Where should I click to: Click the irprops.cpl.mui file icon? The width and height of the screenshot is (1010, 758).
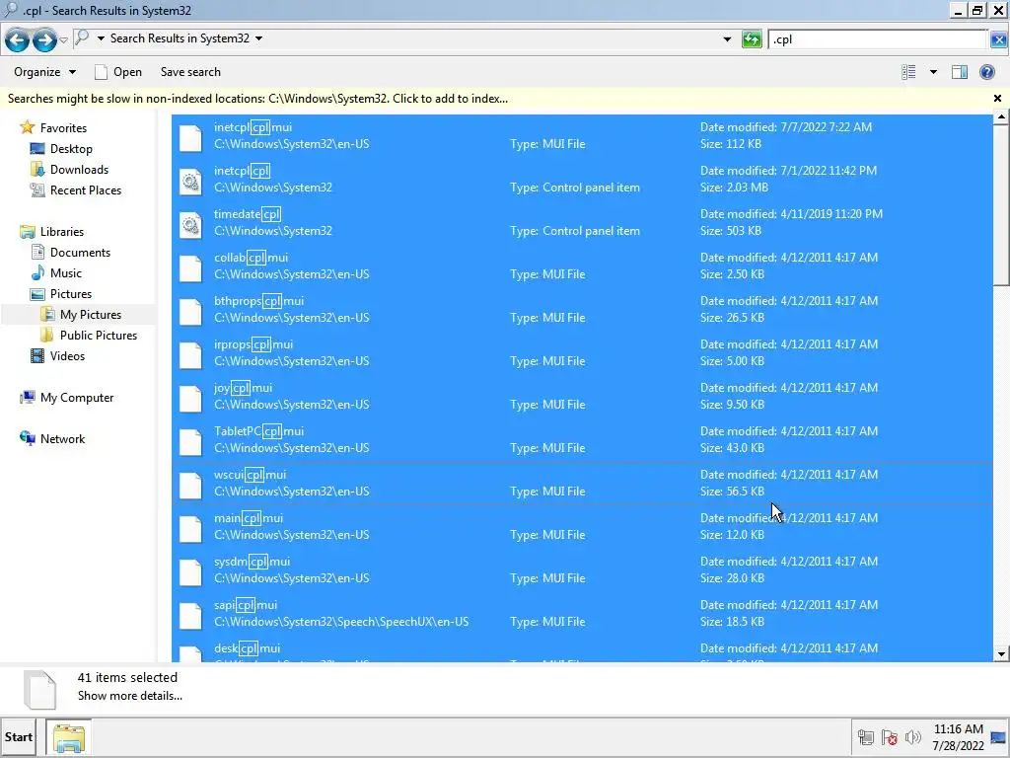(190, 355)
